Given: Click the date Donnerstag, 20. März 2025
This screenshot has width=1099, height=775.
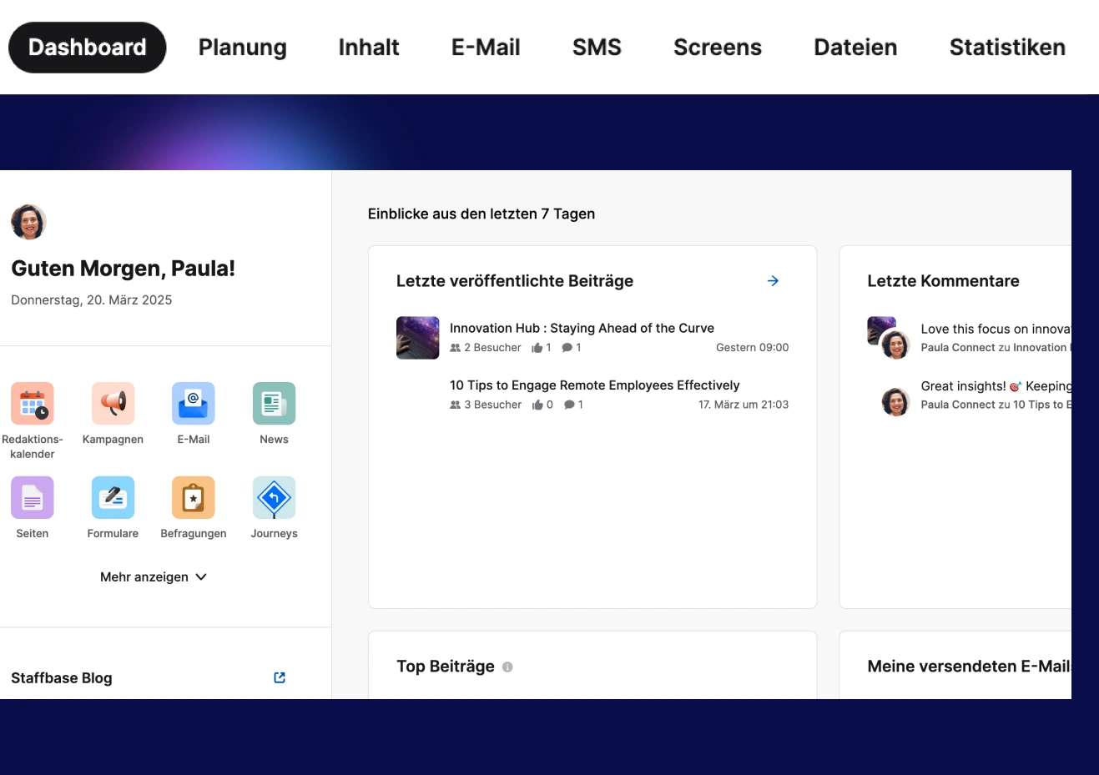Looking at the screenshot, I should pos(92,300).
